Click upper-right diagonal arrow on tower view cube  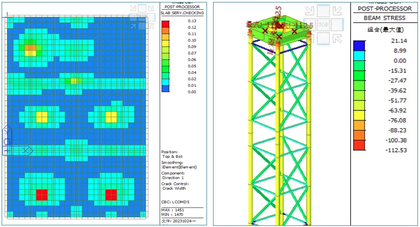pyautogui.click(x=337, y=11)
